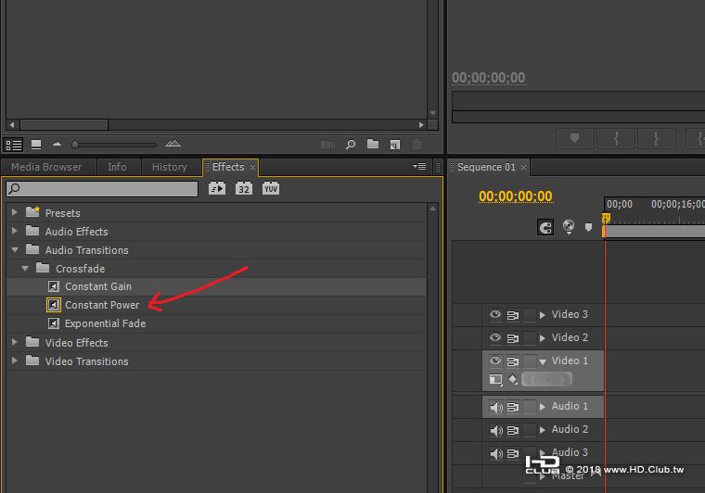Open the History tab
The height and width of the screenshot is (493, 705).
(x=170, y=167)
